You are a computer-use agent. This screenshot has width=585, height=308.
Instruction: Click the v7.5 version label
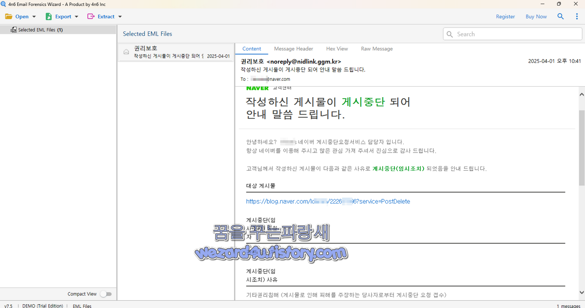click(x=8, y=306)
